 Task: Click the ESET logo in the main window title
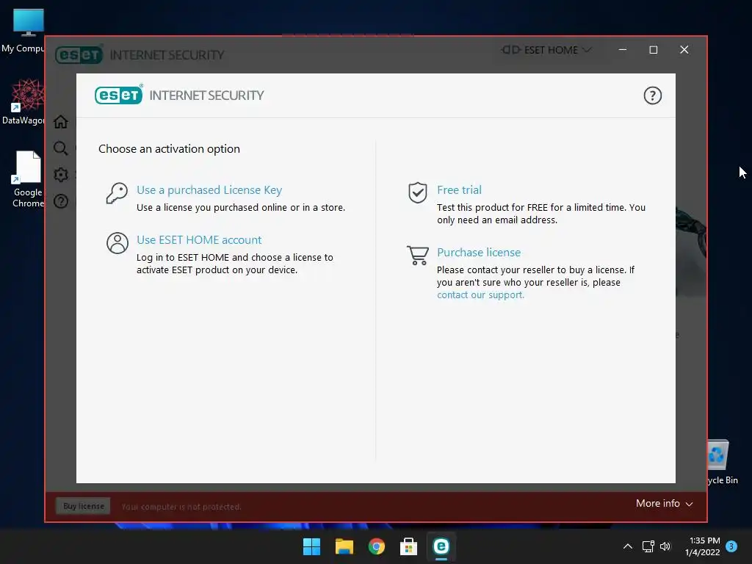79,54
